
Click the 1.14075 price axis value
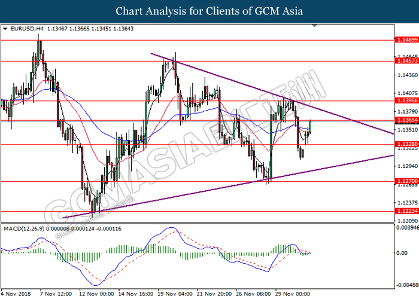(408, 93)
